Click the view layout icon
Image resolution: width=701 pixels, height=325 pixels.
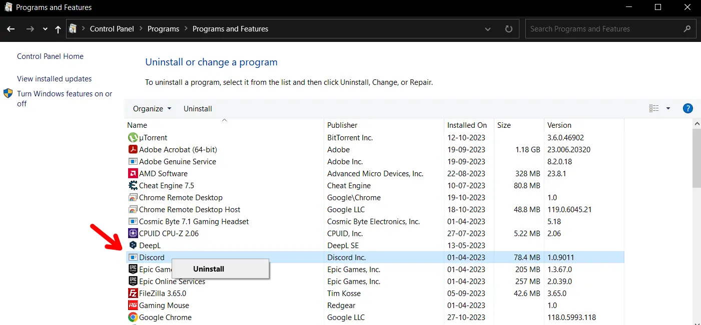tap(654, 108)
